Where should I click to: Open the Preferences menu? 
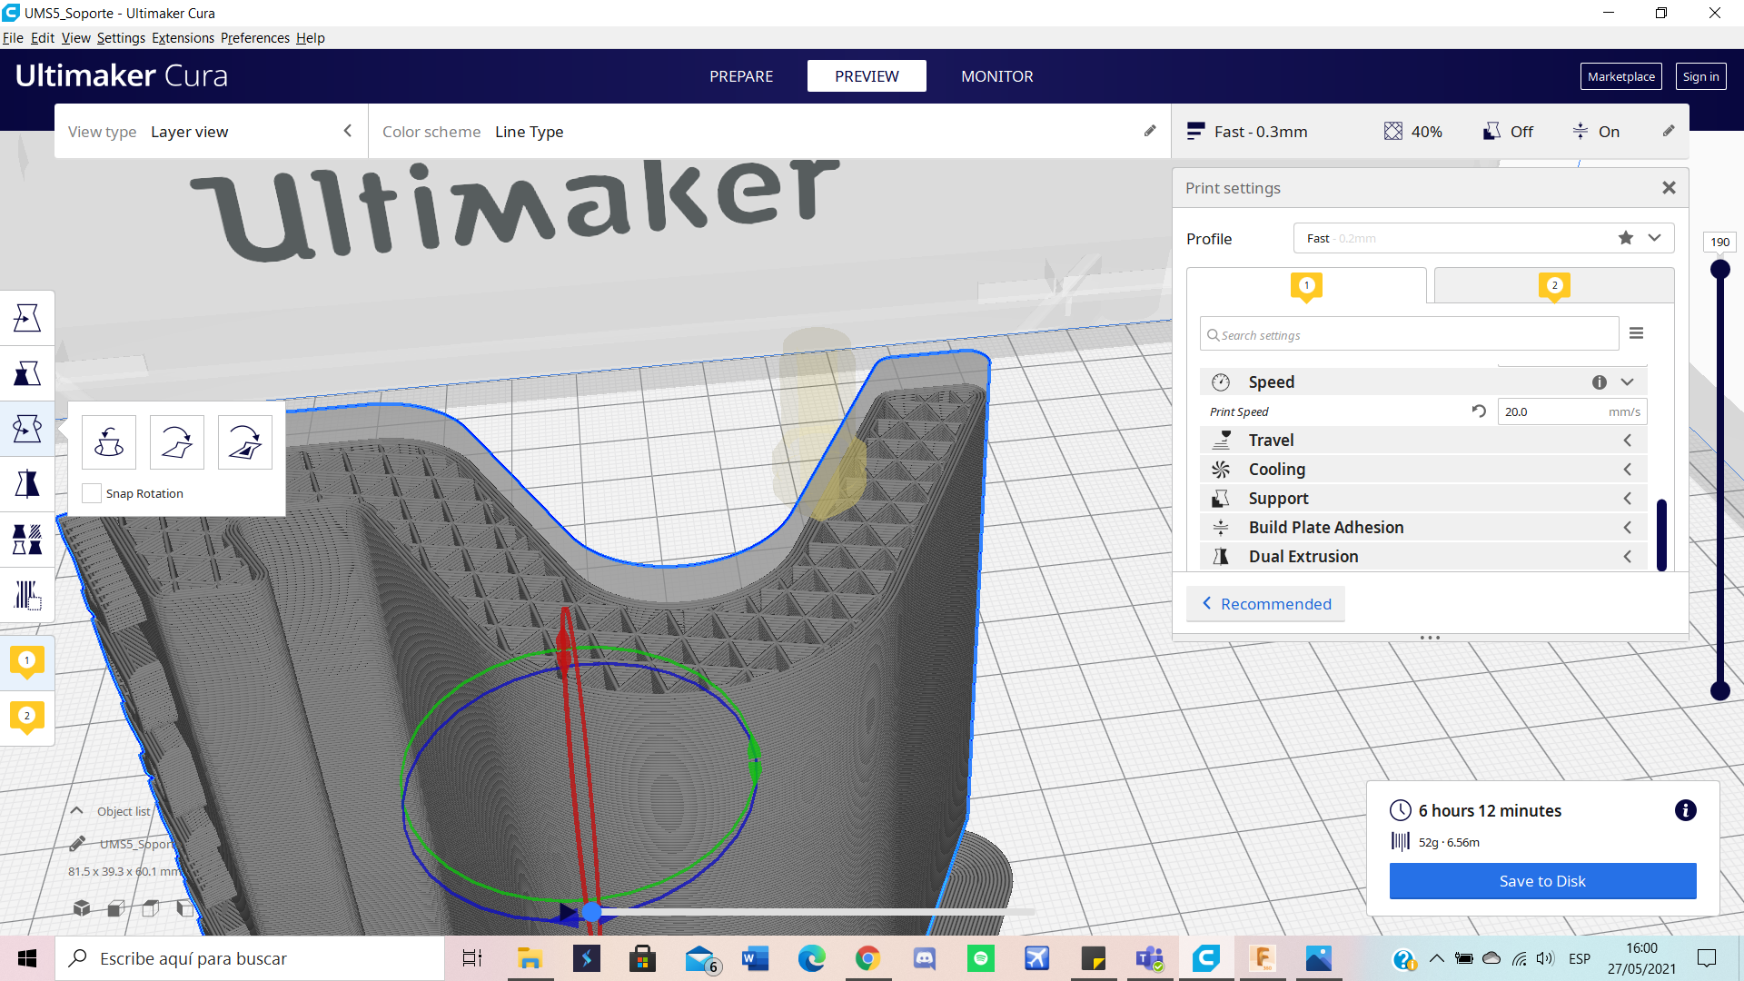(x=255, y=38)
